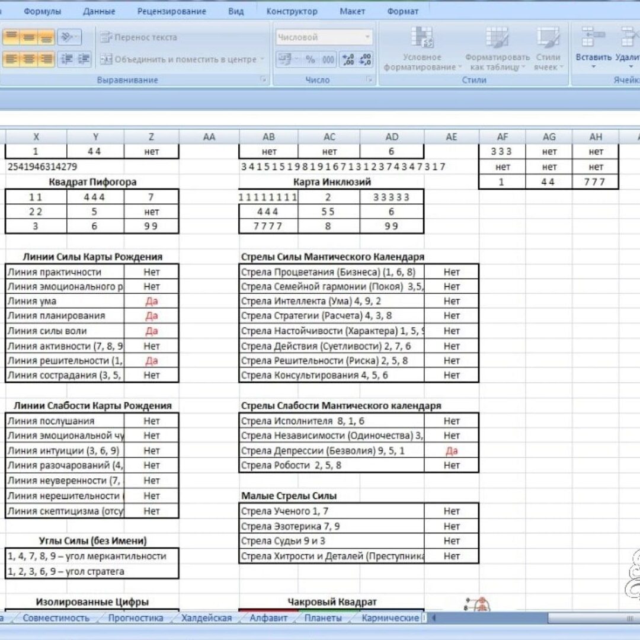Switch to the Рецензирование ribbon tab
Screen dimensions: 640x640
[171, 11]
